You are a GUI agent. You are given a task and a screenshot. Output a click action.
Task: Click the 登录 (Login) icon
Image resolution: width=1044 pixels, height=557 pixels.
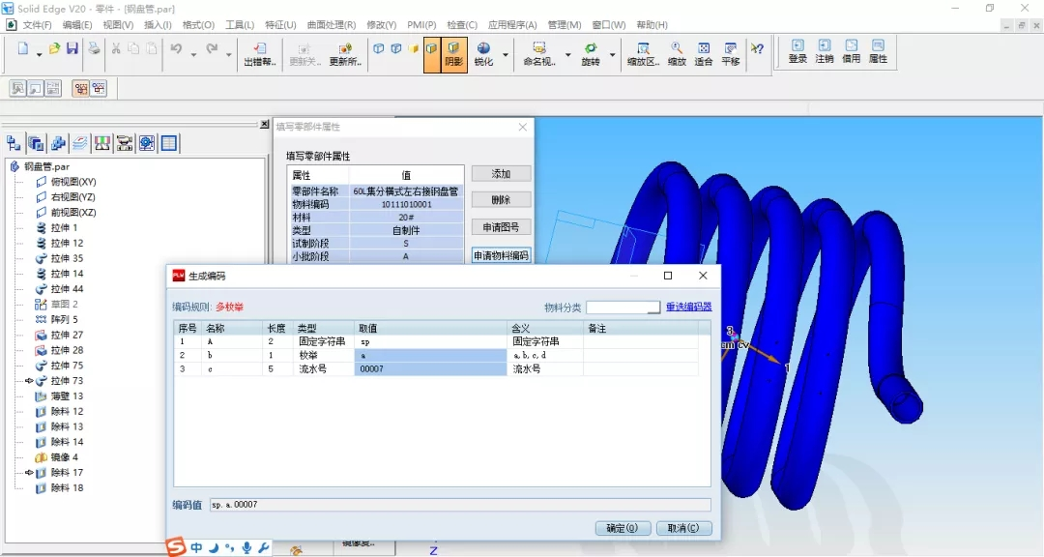[797, 51]
